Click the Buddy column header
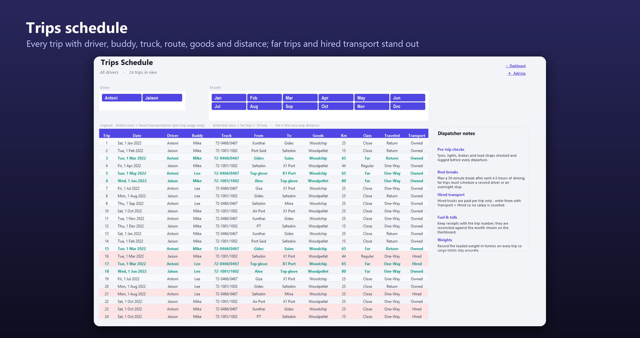Viewport: 640px width, 338px height. 197,135
